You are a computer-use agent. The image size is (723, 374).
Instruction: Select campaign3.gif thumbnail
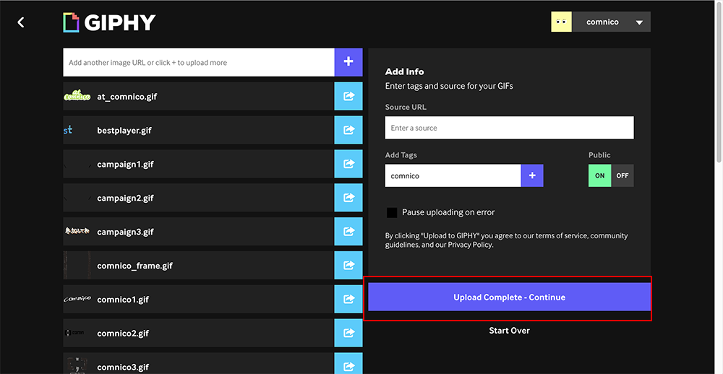pos(77,231)
